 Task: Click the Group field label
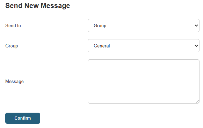click(12, 46)
